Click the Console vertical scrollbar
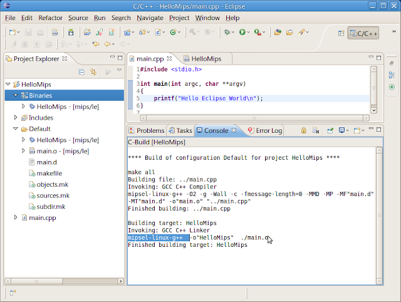This screenshot has width=401, height=302. (379, 216)
